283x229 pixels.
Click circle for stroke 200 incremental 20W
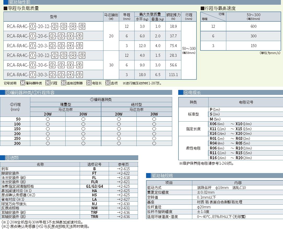click(x=48, y=134)
